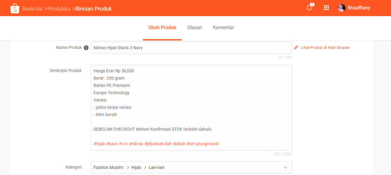The image size is (391, 175).
Task: Open the notification bell
Action: click(309, 8)
